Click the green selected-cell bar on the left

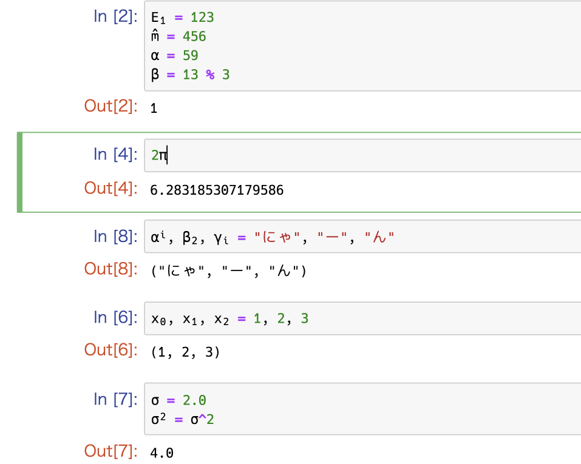(19, 172)
